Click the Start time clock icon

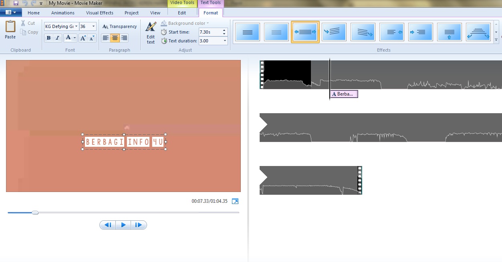click(x=164, y=32)
